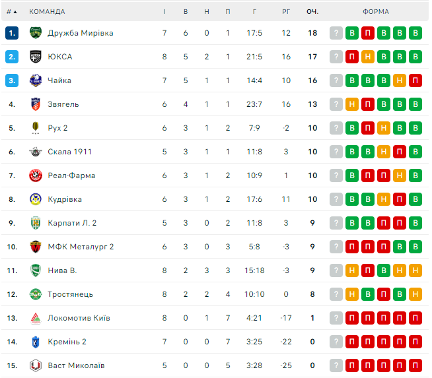Click the ФОРМА column header
This screenshot has width=432, height=378.
point(375,11)
